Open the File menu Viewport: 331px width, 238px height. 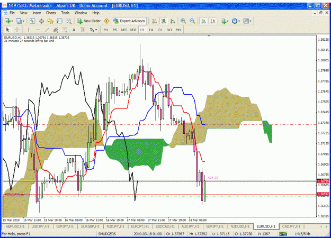tap(12, 13)
